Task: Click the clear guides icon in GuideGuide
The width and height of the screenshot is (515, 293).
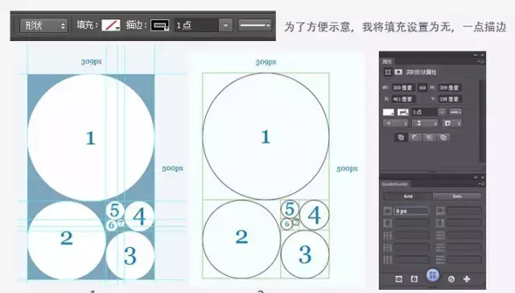Action: click(x=451, y=279)
